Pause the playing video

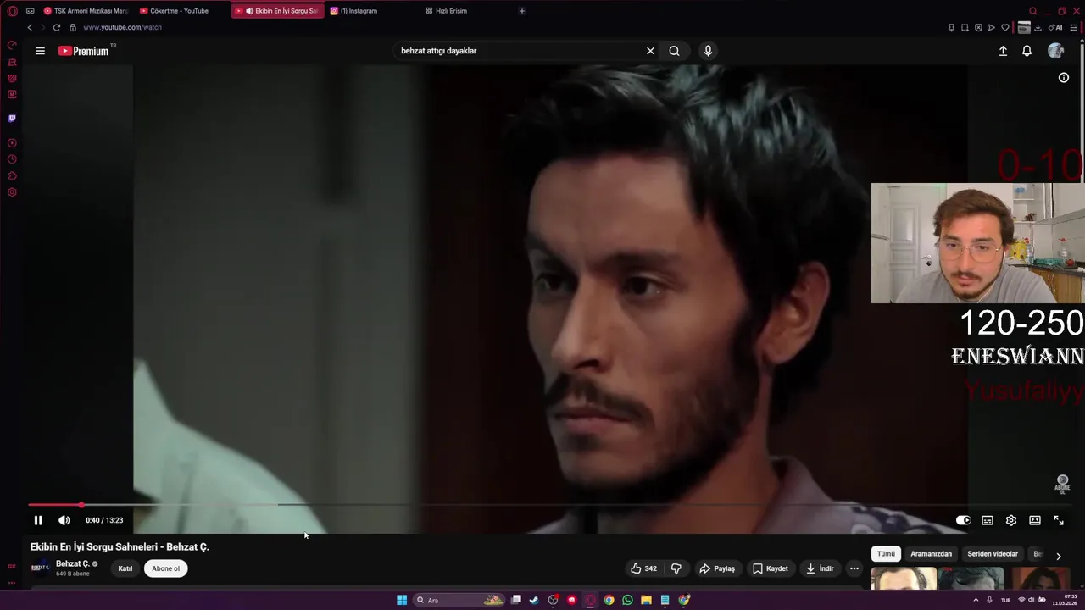[37, 520]
